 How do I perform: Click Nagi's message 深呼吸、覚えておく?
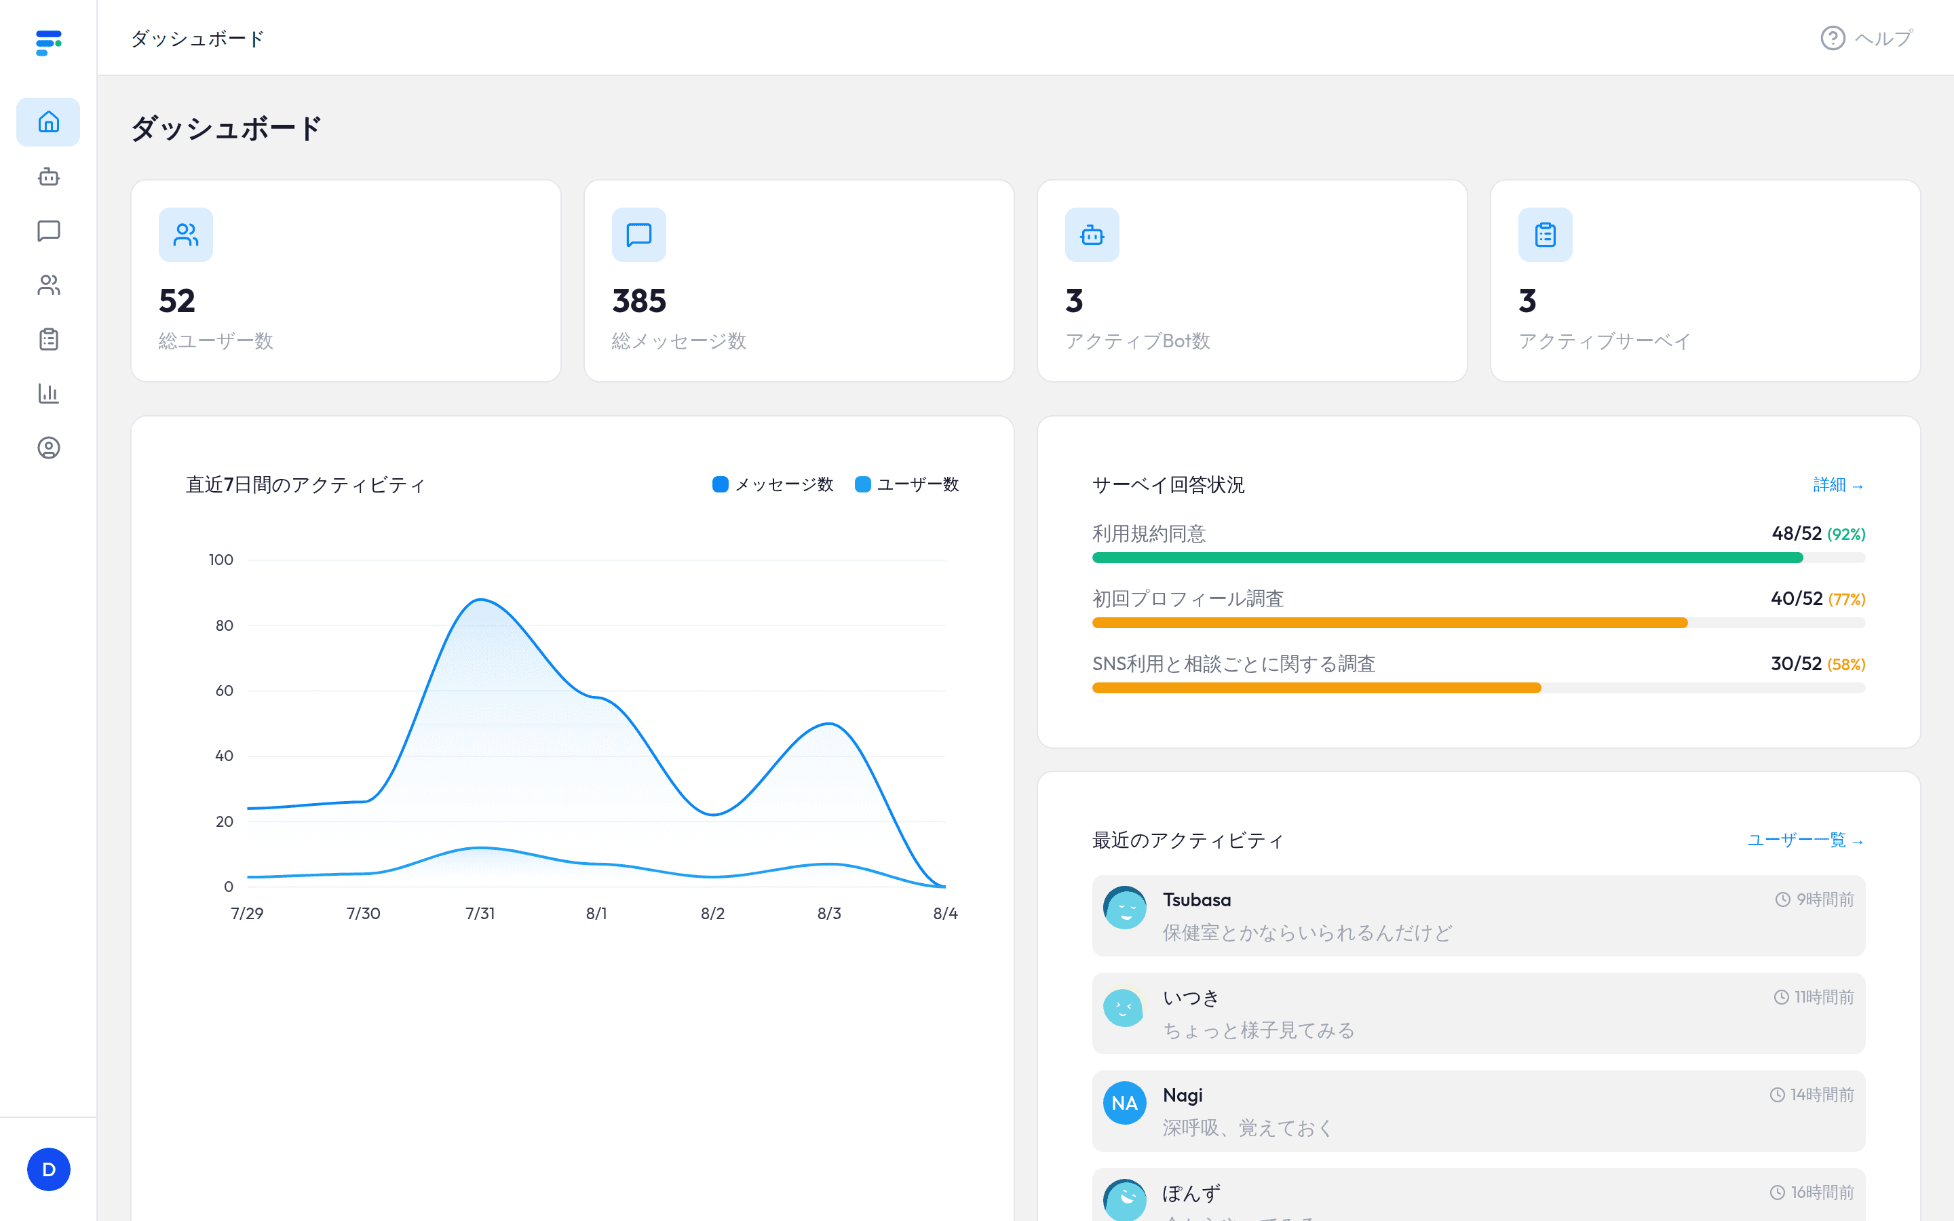click(x=1248, y=1128)
